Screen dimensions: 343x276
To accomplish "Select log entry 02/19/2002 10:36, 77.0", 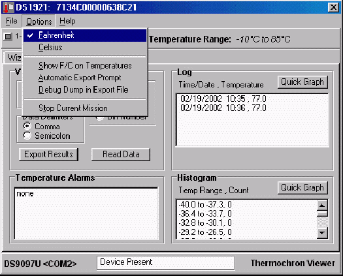I will click(223, 108).
